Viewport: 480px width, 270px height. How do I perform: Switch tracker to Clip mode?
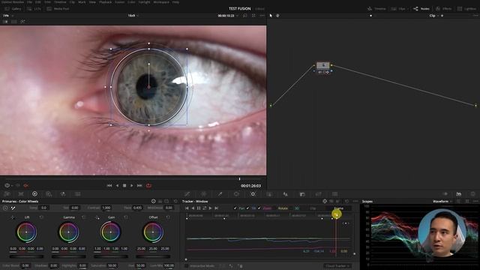tap(313, 208)
